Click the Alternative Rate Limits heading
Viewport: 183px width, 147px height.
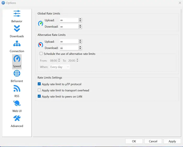coord(52,35)
